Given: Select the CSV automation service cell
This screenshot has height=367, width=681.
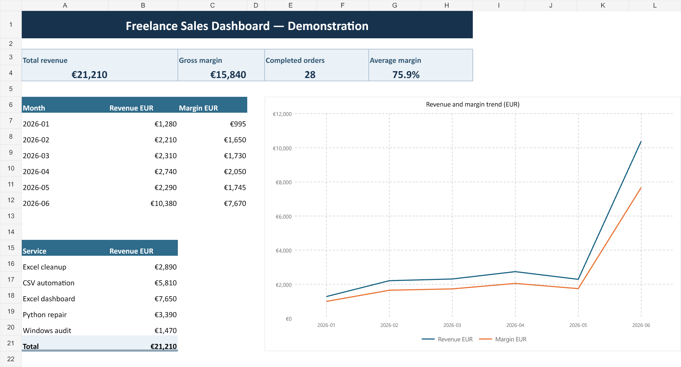Looking at the screenshot, I should [65, 280].
